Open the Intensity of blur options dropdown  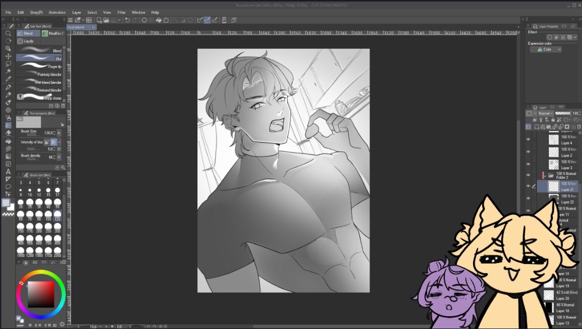(58, 142)
